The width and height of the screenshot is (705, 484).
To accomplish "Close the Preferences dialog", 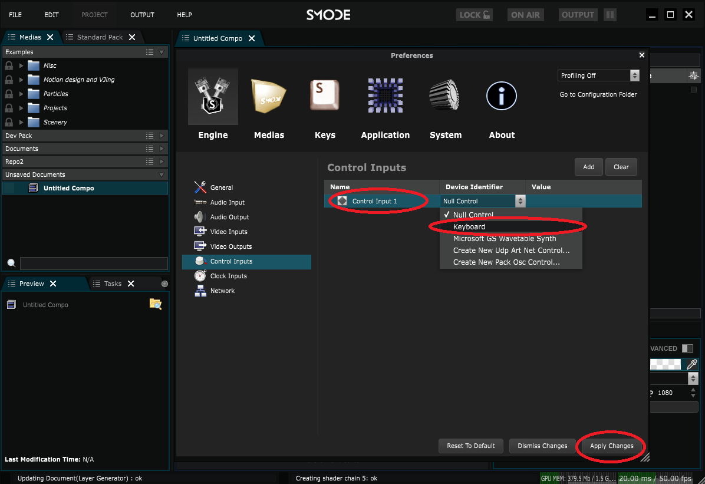I will coord(641,55).
